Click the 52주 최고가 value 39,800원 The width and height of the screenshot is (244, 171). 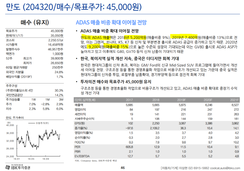[57, 58]
